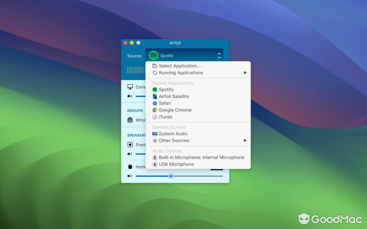Mute the Computer speaker volume icon

(x=129, y=96)
